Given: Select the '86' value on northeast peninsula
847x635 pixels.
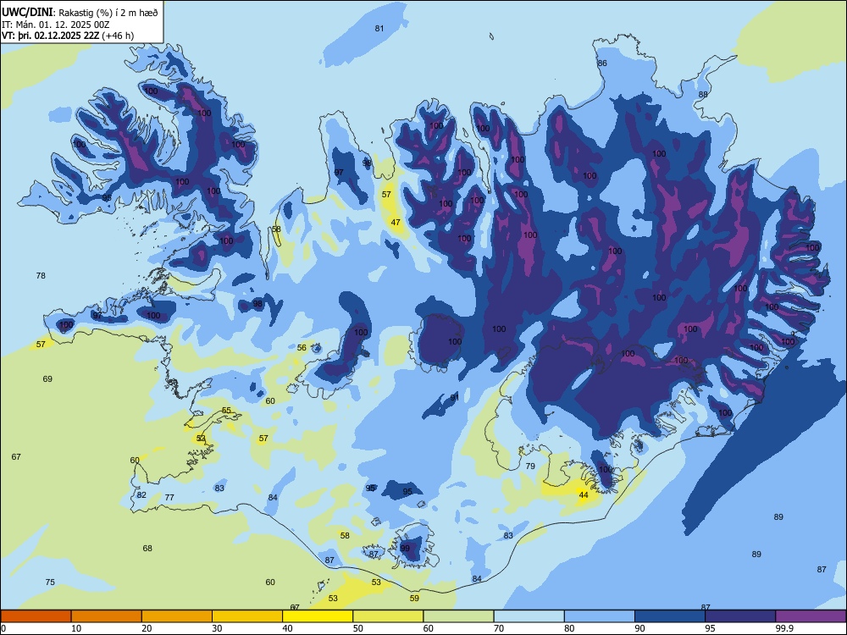Looking at the screenshot, I should click(x=601, y=63).
